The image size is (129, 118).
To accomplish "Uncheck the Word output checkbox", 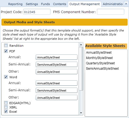I will pyautogui.click(x=6, y=77).
